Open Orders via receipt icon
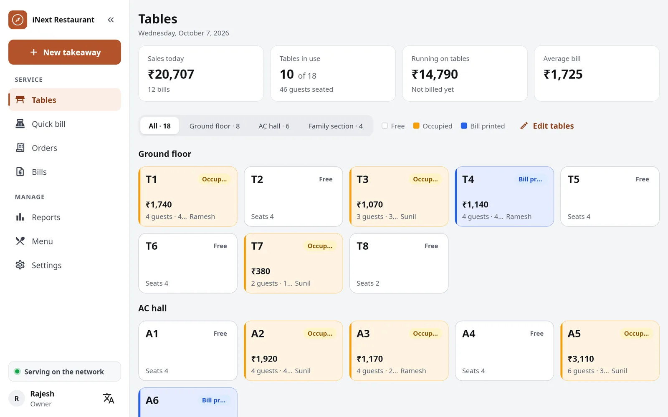Image resolution: width=668 pixels, height=417 pixels. pos(20,148)
